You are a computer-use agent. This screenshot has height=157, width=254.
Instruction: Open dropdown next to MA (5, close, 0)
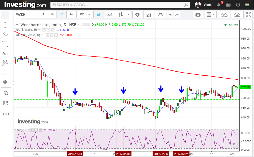tap(39, 30)
